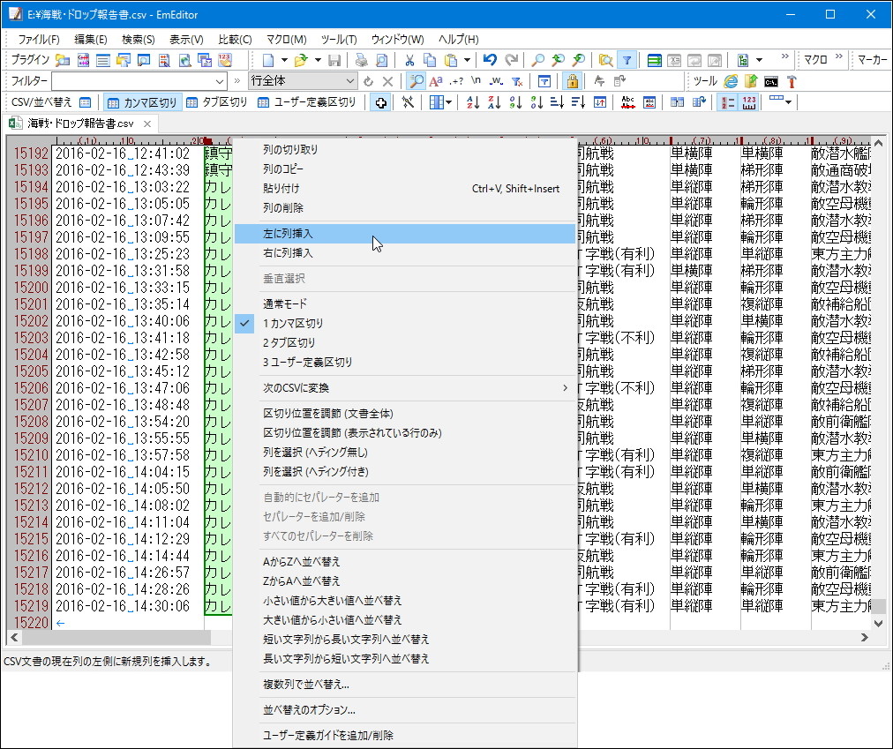Click the sort short to long icon
Viewport: 893px width, 749px height.
coord(557,102)
